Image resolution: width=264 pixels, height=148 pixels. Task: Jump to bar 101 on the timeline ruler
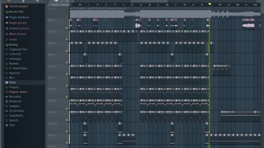tap(220, 5)
